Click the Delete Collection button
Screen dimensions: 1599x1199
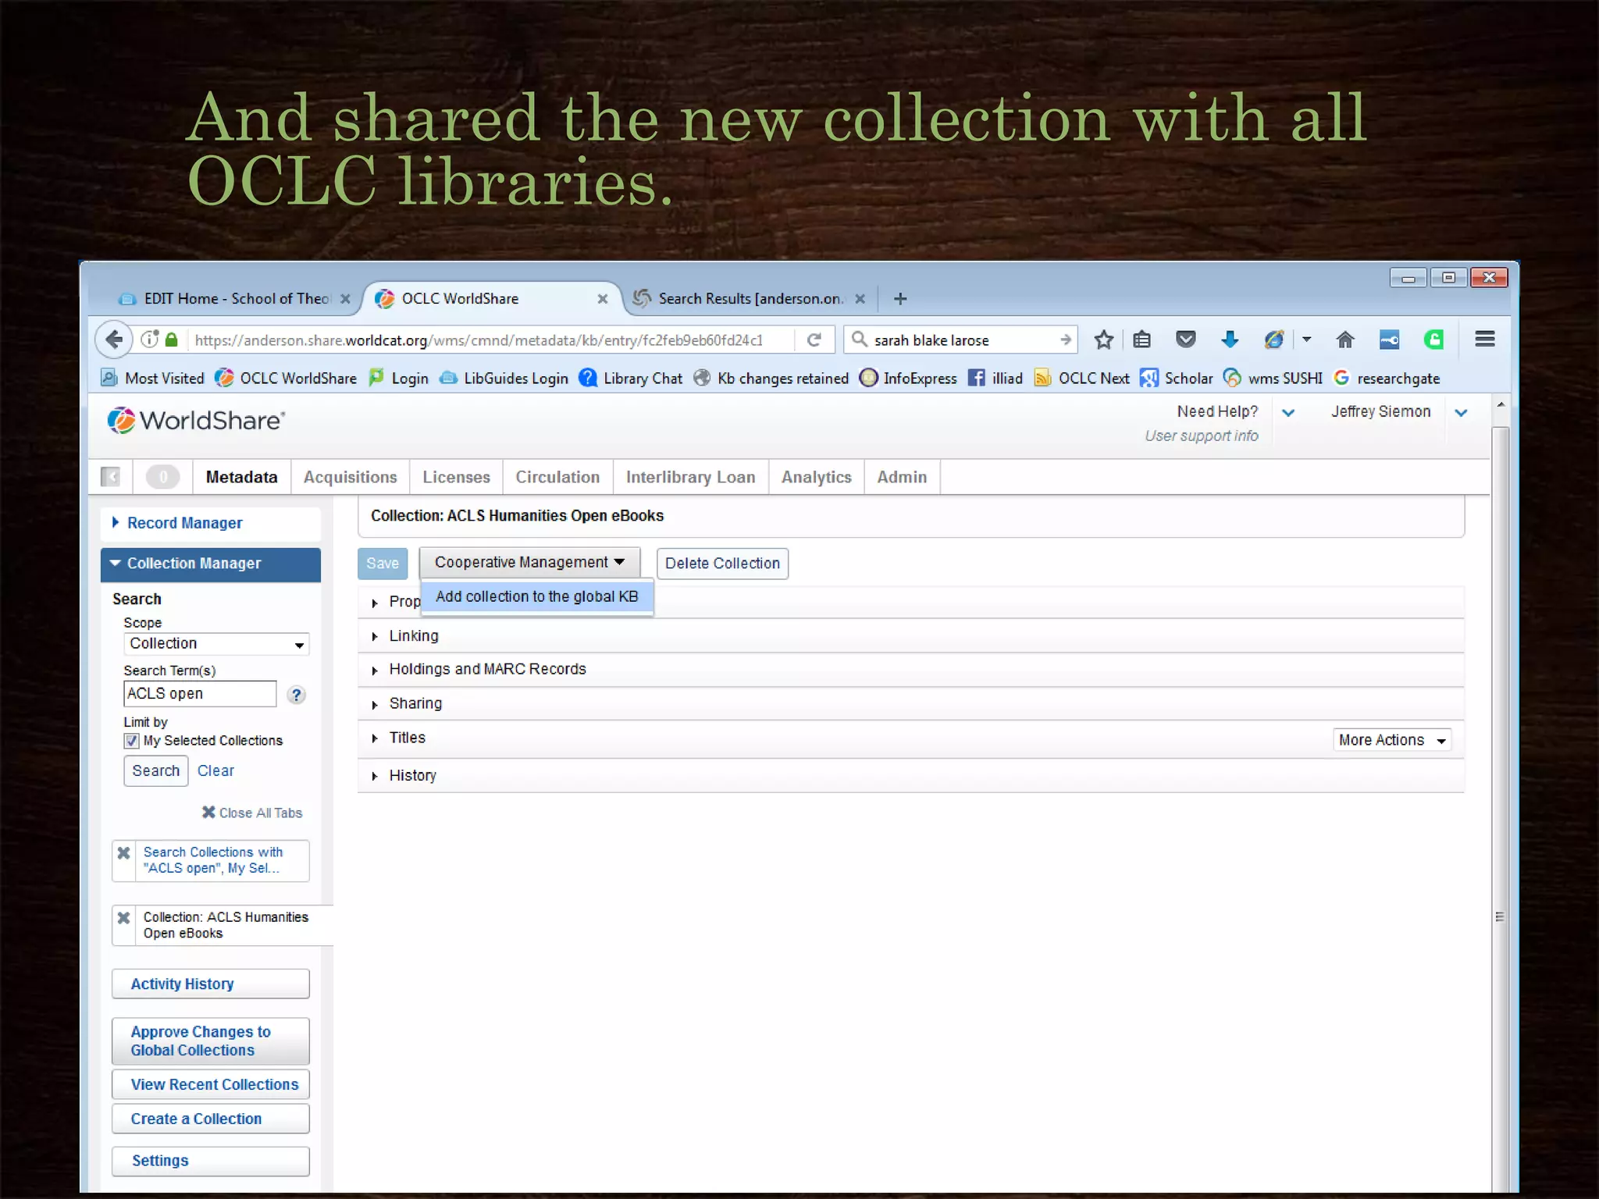pyautogui.click(x=722, y=564)
